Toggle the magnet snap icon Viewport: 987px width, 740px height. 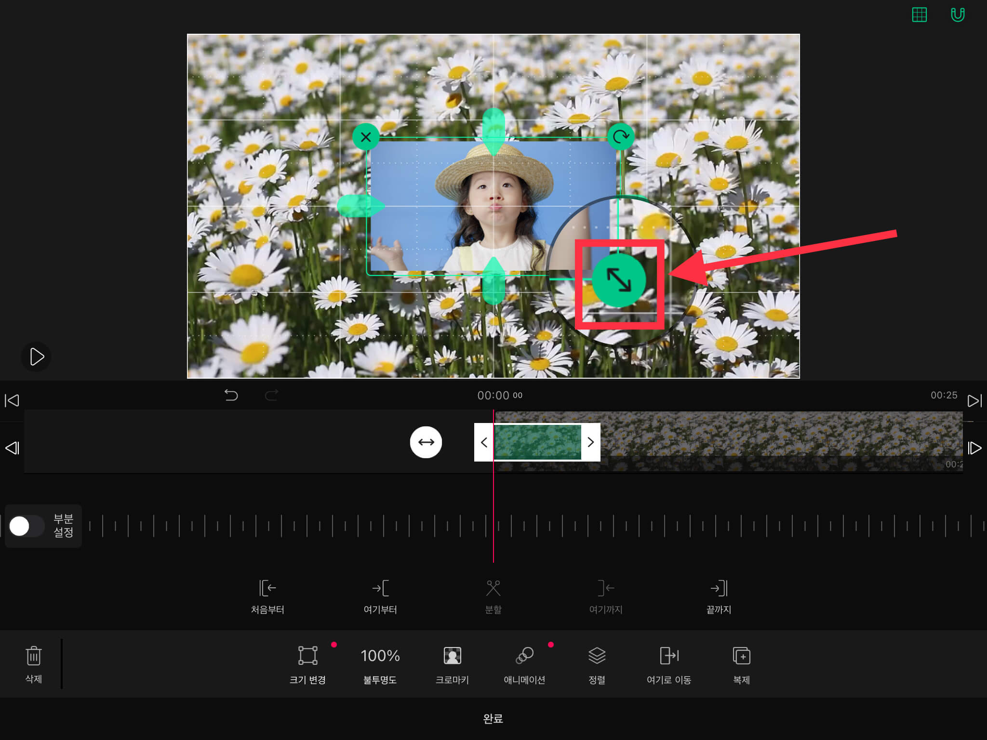957,15
